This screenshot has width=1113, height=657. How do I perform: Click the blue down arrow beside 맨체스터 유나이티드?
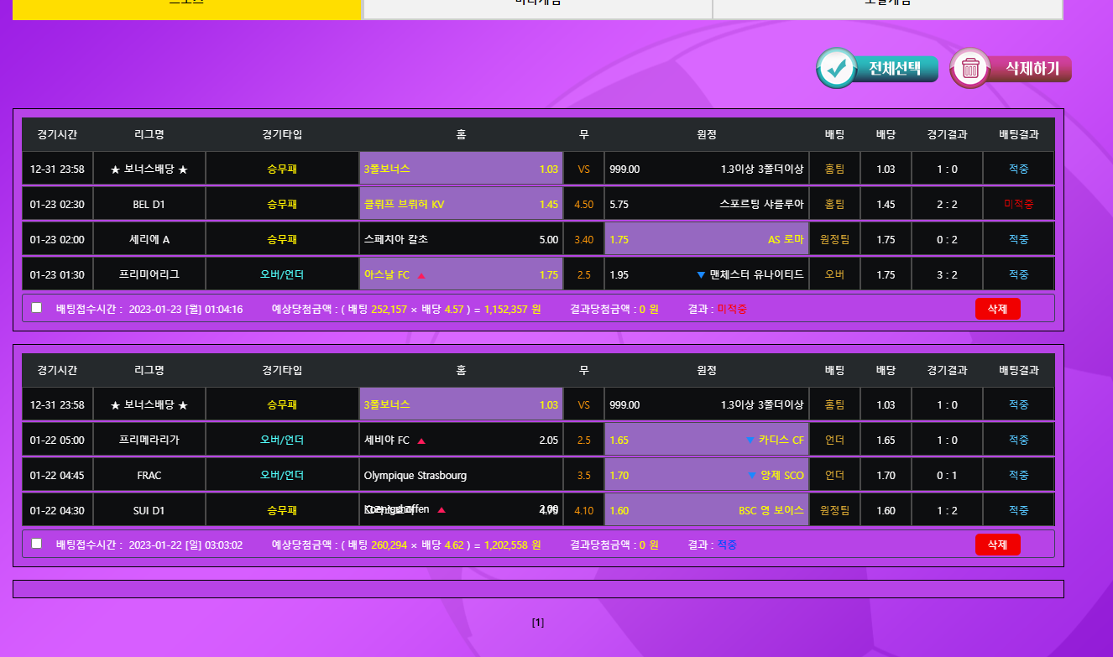(x=701, y=274)
